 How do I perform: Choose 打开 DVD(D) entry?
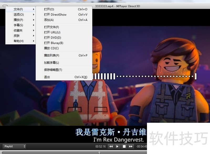(64, 38)
